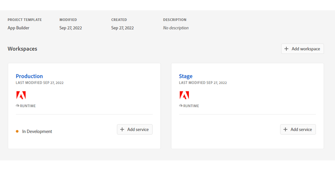Click the orange In Development status dot
Screen dimensions: 335x171
(x=17, y=131)
